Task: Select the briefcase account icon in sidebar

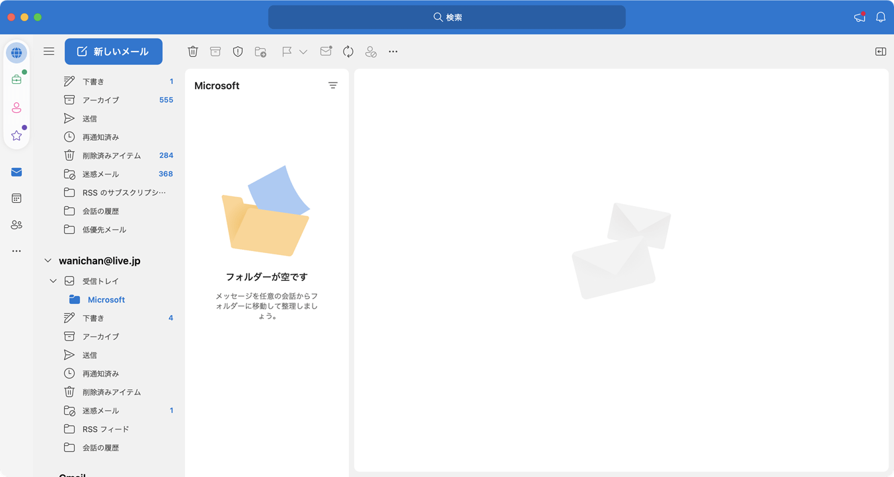Action: [x=17, y=79]
